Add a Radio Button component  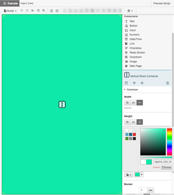click(137, 53)
